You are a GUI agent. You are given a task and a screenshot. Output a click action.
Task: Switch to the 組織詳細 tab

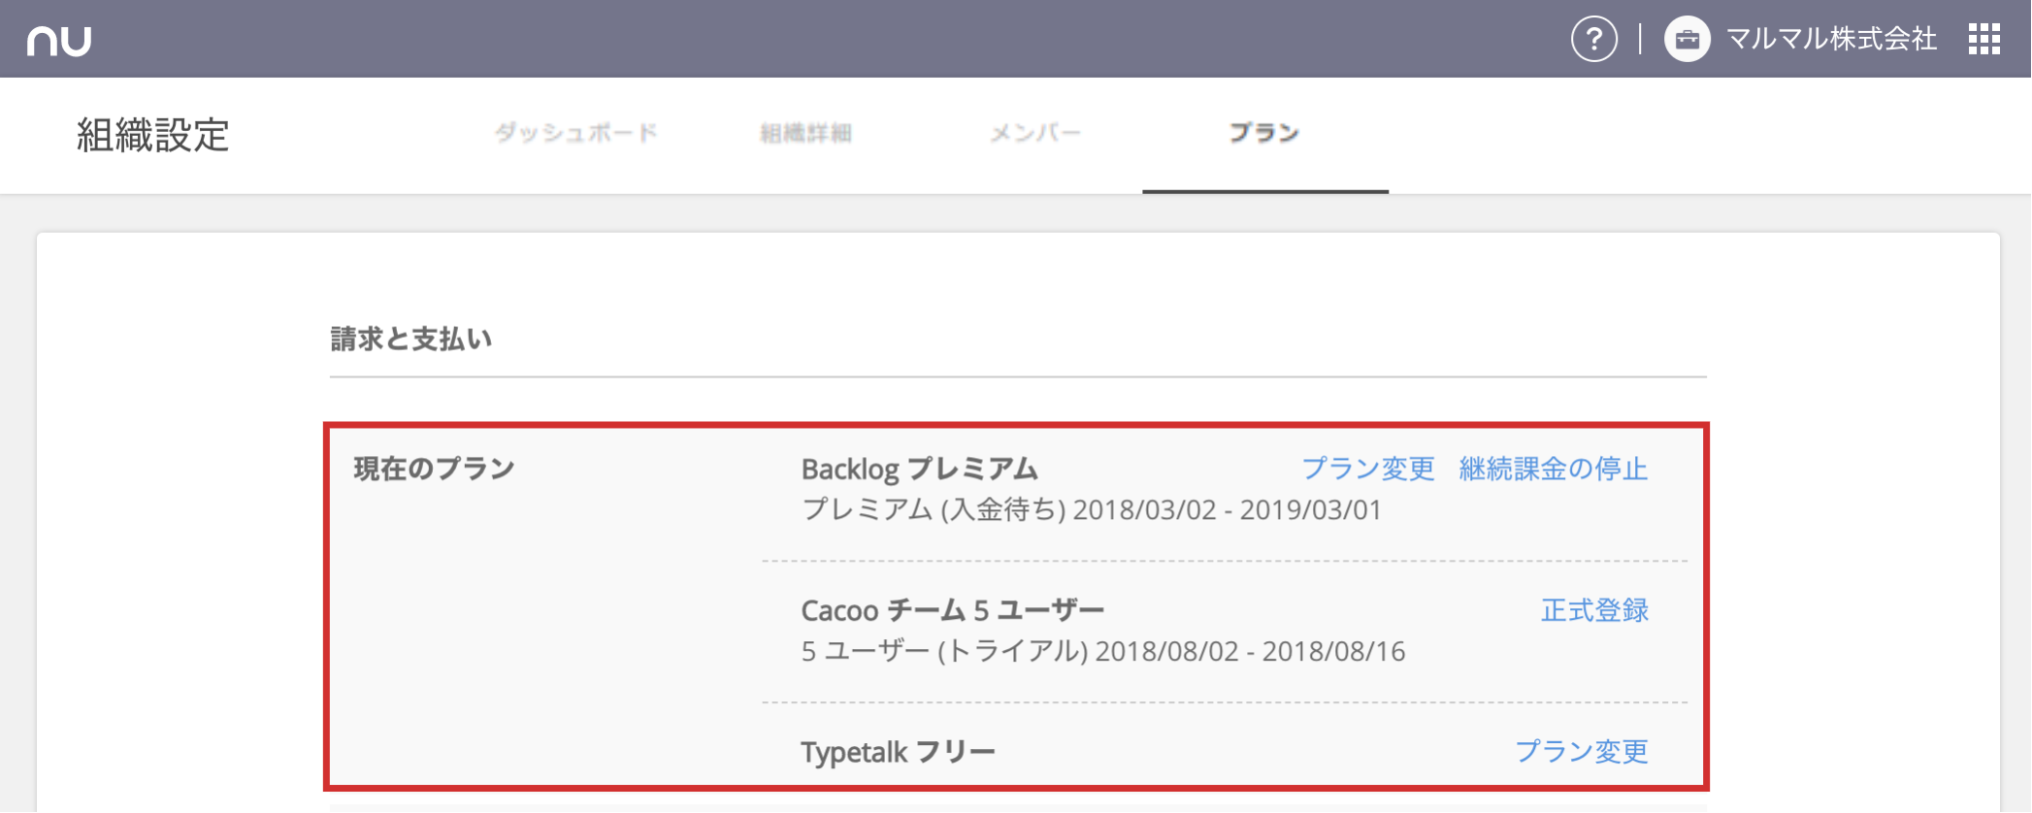pos(805,133)
